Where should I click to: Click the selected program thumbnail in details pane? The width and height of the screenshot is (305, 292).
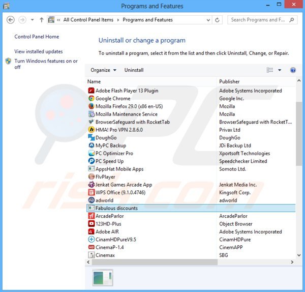pos(103,278)
